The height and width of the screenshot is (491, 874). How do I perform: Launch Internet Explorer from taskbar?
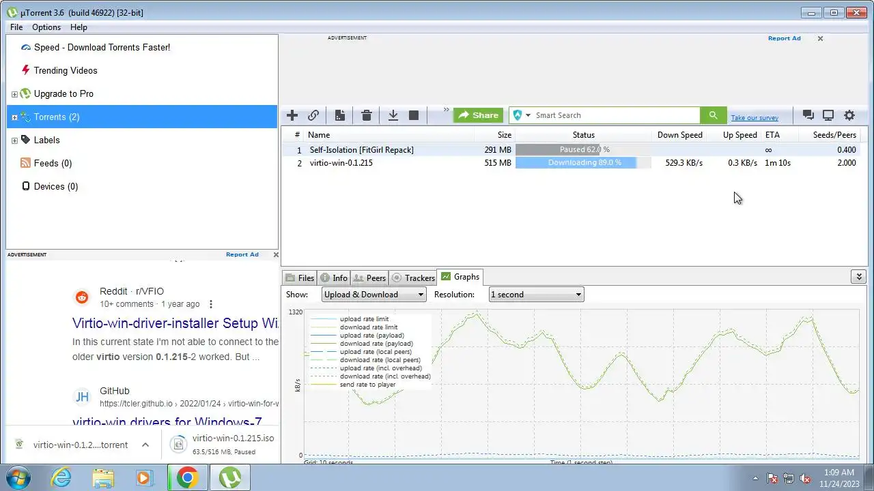[x=61, y=477]
